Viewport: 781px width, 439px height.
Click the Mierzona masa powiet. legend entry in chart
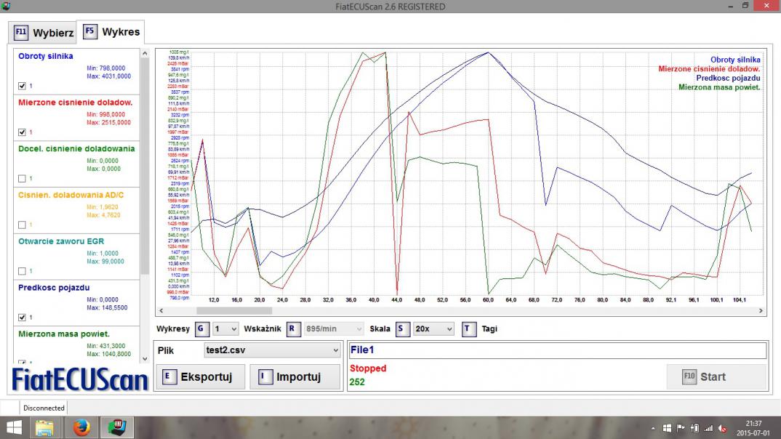click(719, 88)
